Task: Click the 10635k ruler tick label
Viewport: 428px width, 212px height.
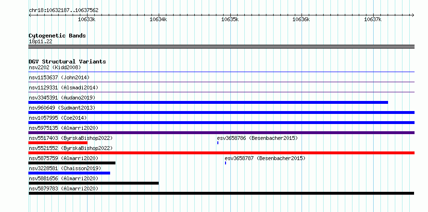Action: coord(230,19)
